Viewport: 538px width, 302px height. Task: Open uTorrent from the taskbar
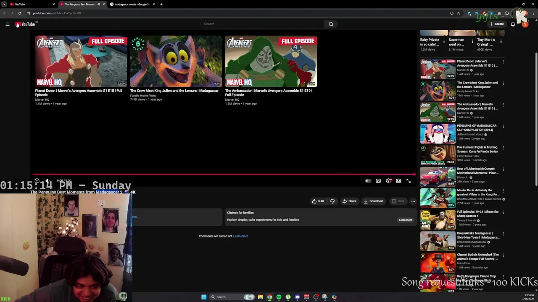click(288, 297)
